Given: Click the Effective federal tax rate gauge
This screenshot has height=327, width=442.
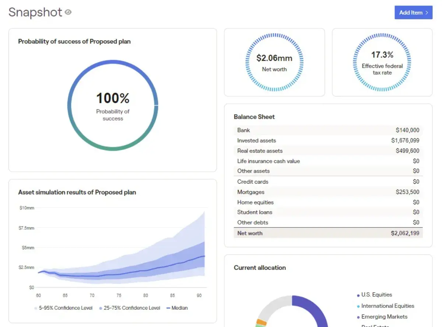Looking at the screenshot, I should pyautogui.click(x=382, y=62).
